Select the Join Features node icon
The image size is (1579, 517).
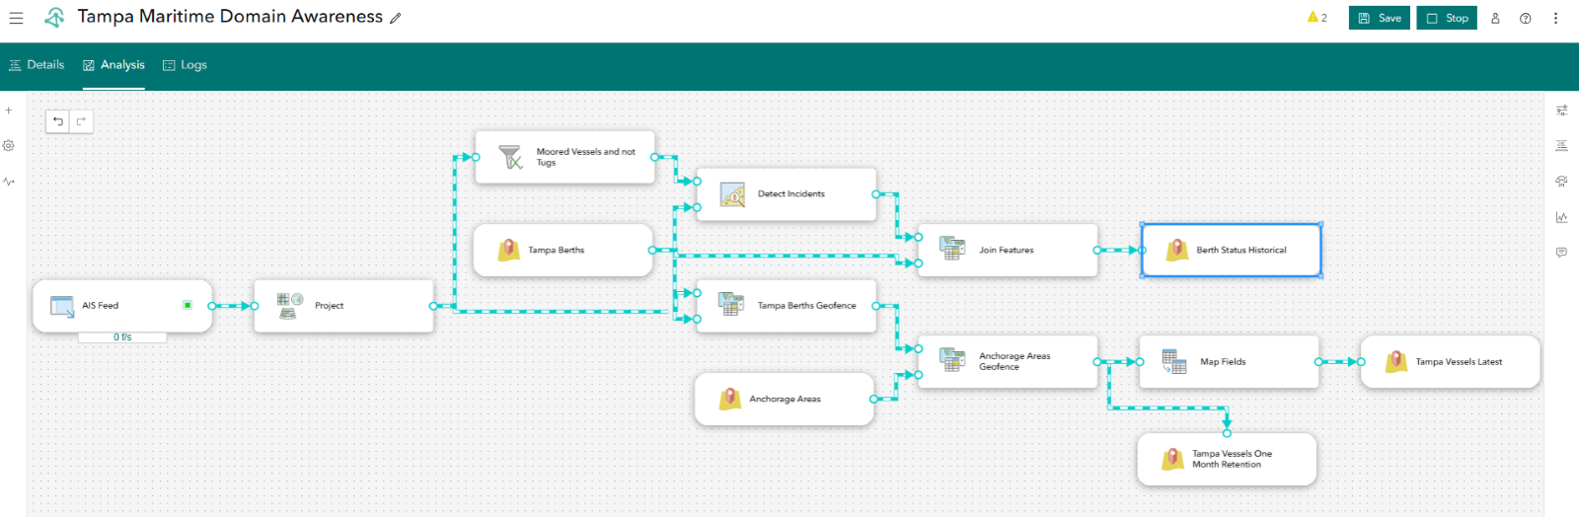pos(952,249)
